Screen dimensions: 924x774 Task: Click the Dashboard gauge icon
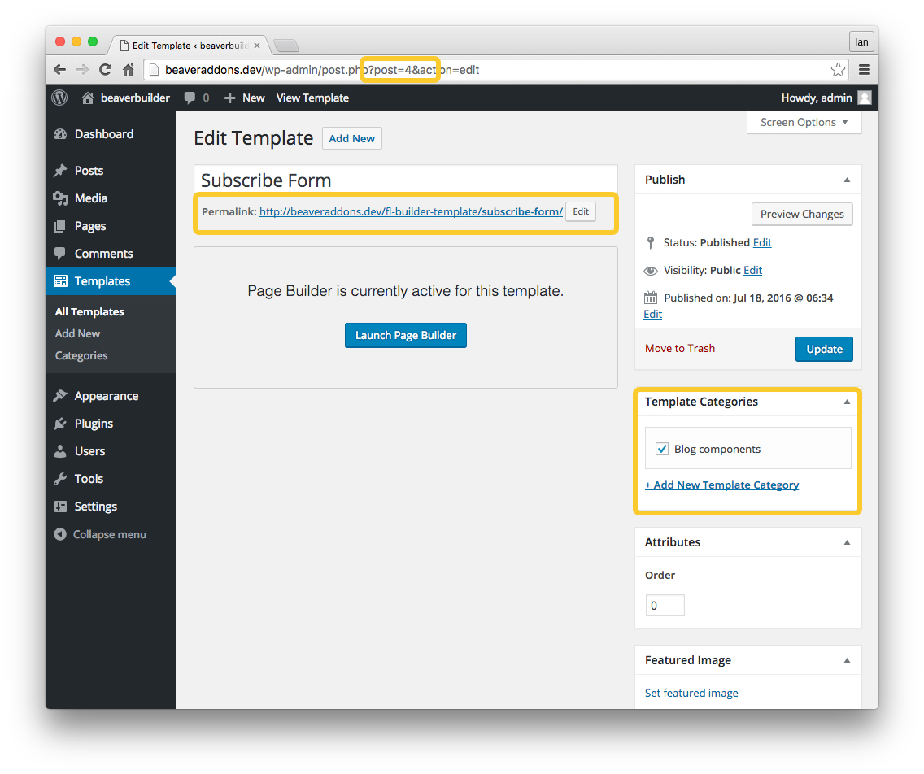pos(60,134)
